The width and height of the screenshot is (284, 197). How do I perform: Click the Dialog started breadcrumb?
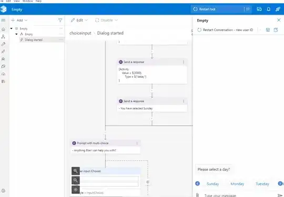110,33
